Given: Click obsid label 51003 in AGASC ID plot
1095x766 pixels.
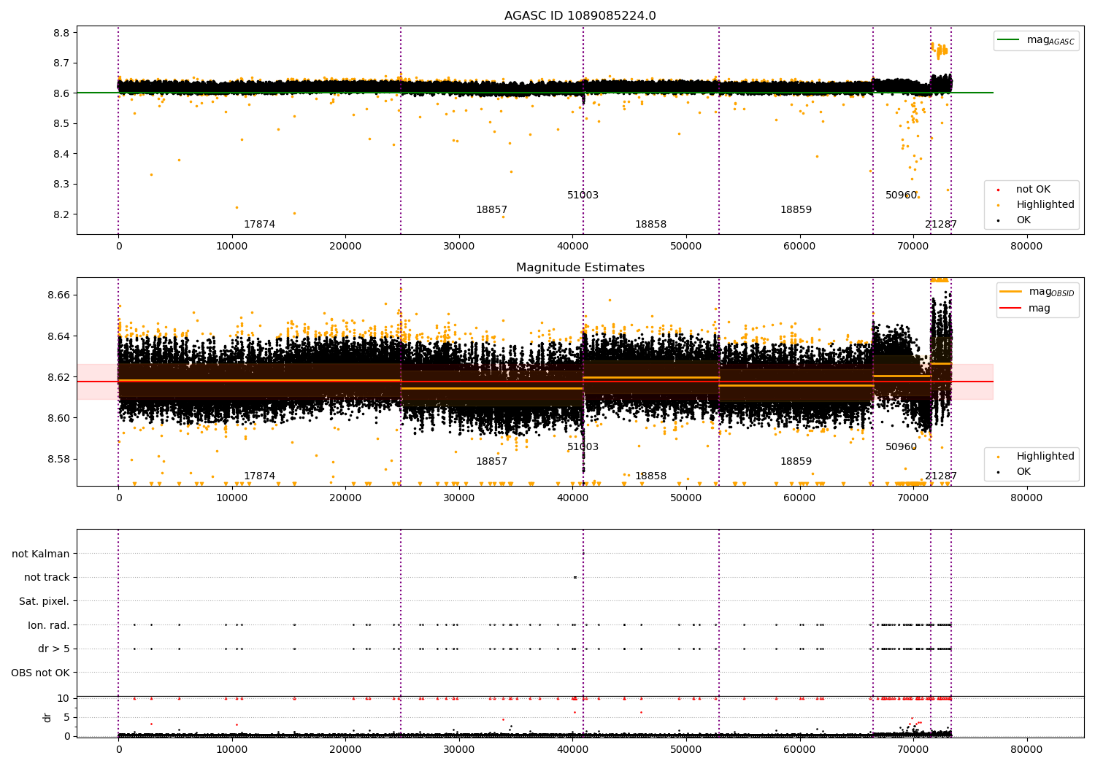Looking at the screenshot, I should tap(583, 196).
